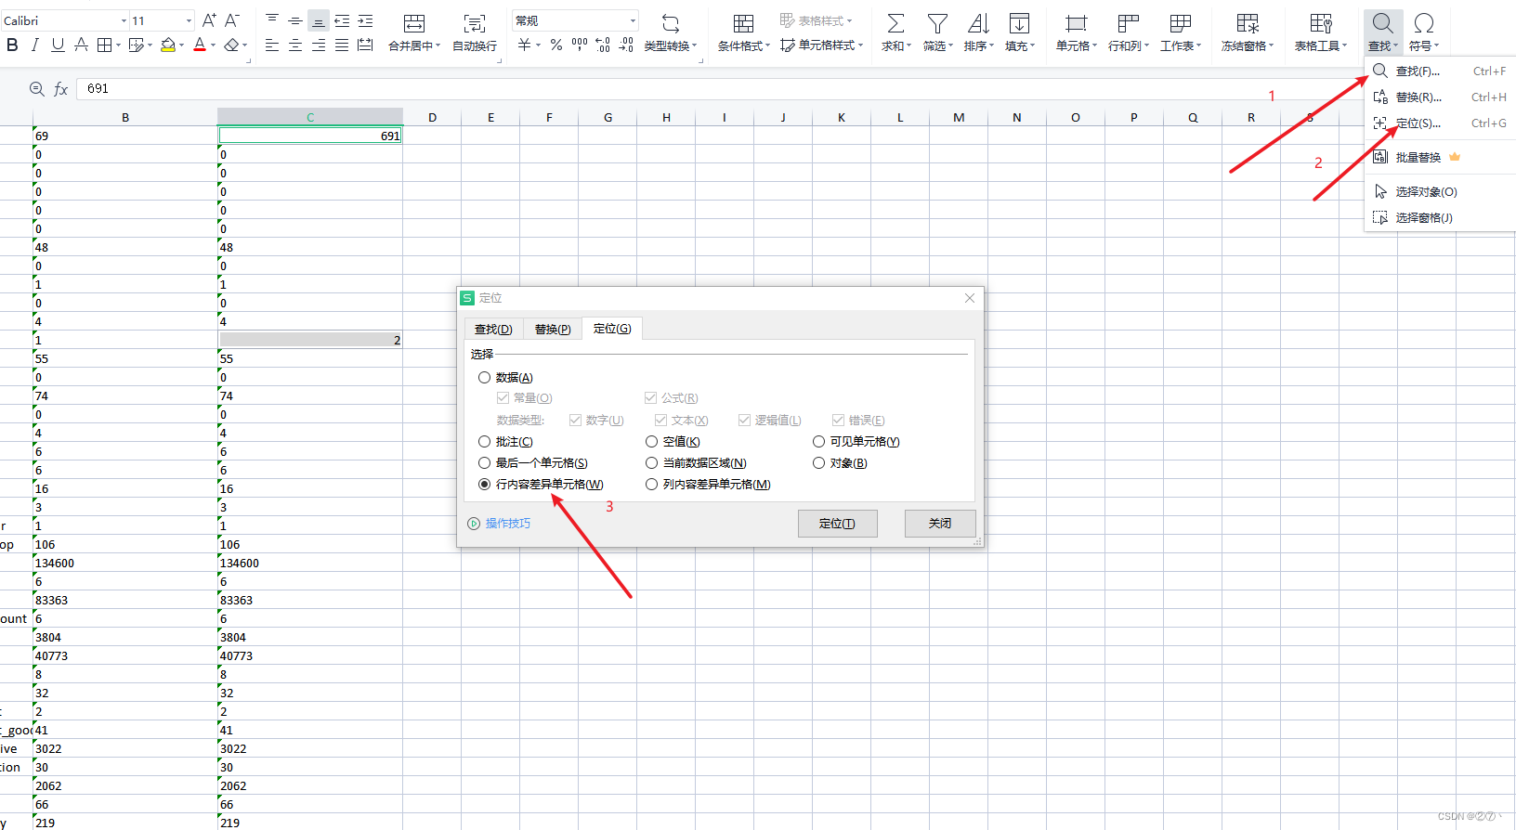Increase font size with A+ icon
Viewport: 1516px width, 830px height.
[x=209, y=20]
